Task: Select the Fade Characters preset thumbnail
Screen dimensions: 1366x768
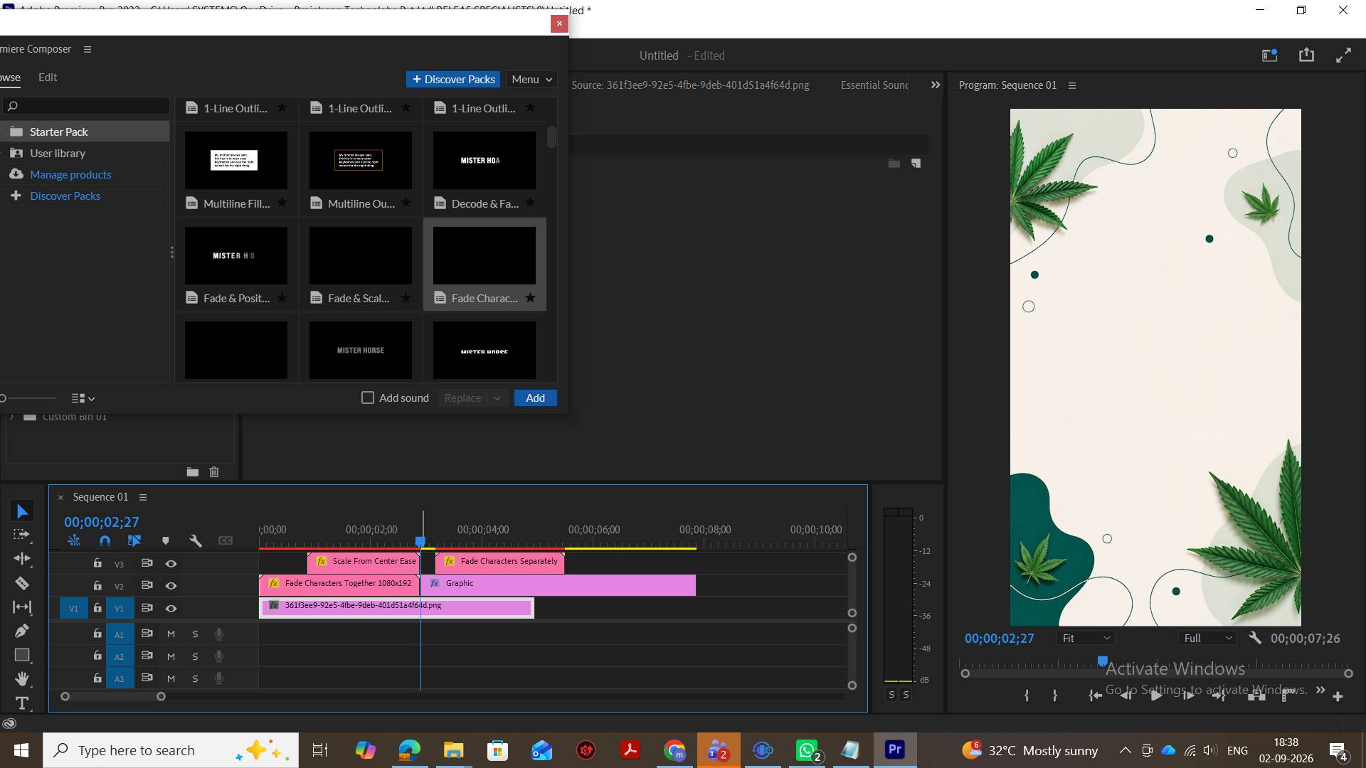Action: click(485, 255)
